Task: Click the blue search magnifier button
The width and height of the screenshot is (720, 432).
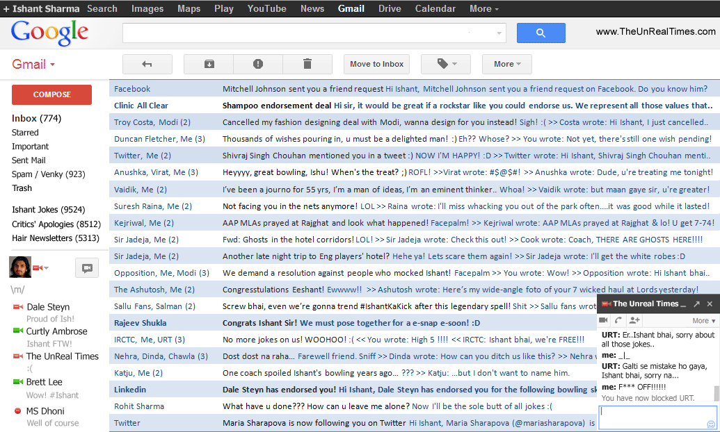Action: coord(541,33)
